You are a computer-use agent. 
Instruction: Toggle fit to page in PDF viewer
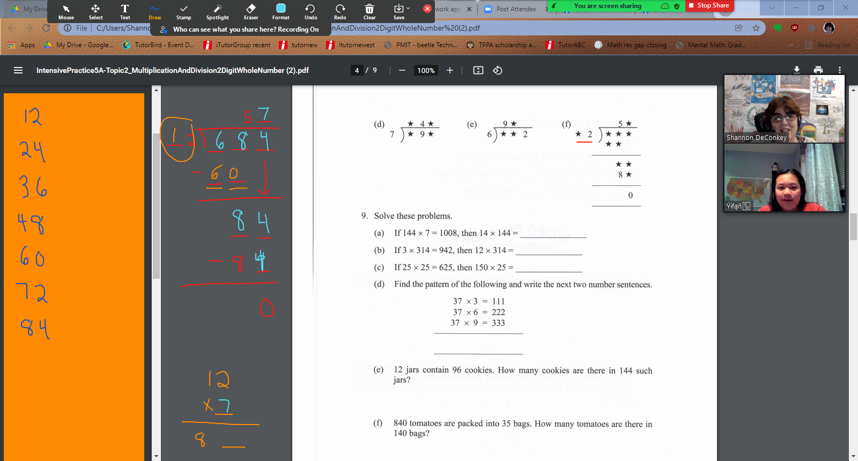(478, 70)
